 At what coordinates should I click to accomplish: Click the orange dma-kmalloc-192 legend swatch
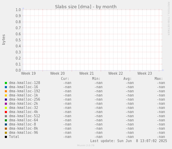tap(6, 91)
